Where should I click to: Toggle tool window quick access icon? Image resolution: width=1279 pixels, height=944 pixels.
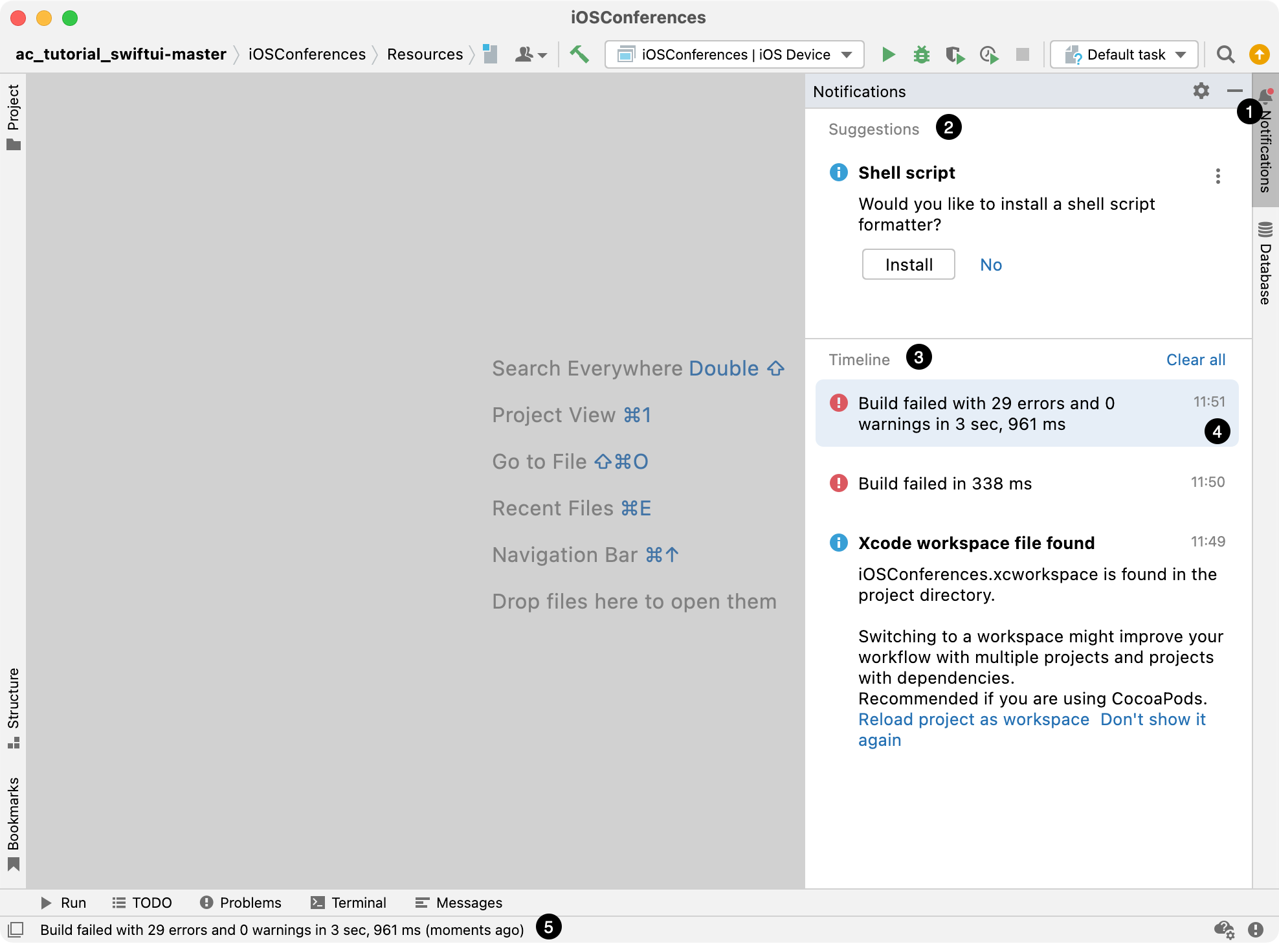[16, 930]
